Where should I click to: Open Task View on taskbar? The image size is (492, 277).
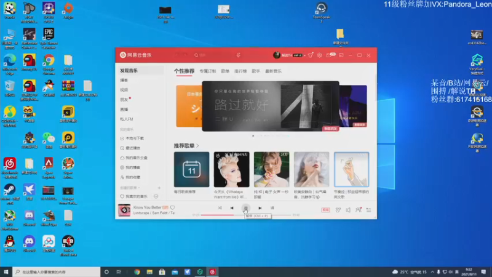click(x=119, y=272)
